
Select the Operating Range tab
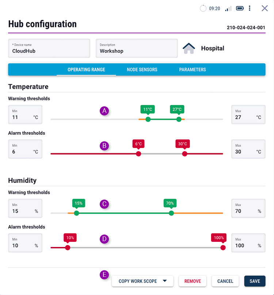tap(86, 70)
